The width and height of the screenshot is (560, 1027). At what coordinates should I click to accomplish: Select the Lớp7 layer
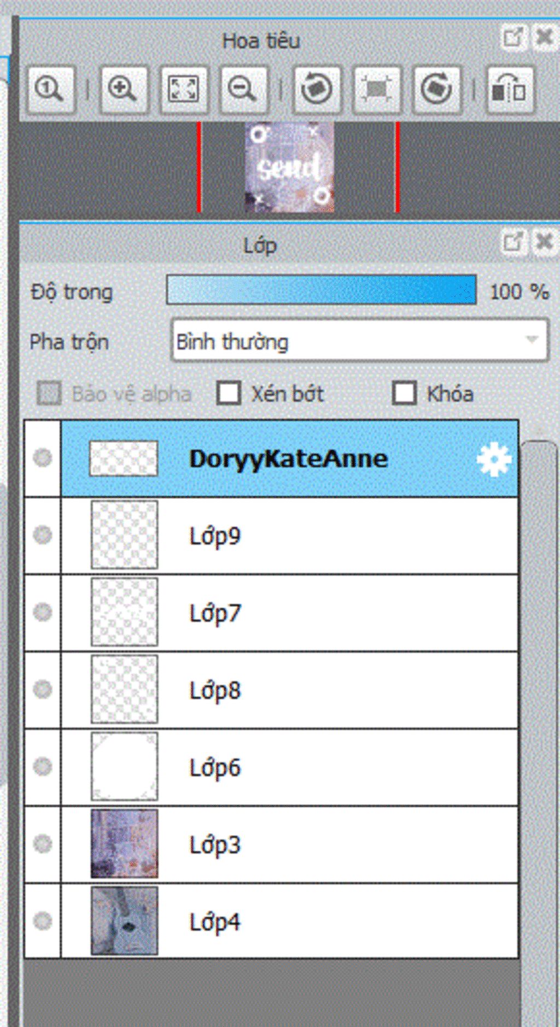point(289,613)
